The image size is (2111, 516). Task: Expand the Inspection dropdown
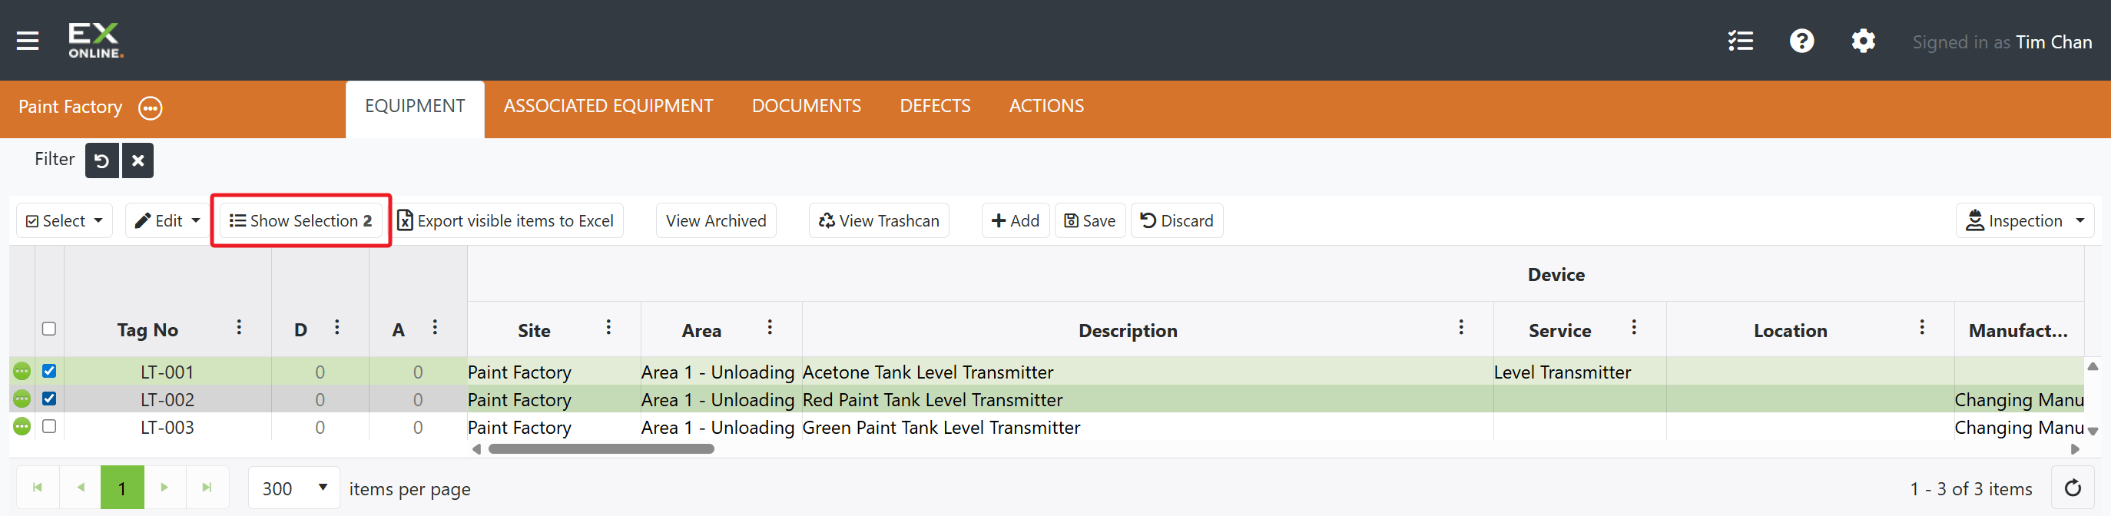tap(2024, 220)
